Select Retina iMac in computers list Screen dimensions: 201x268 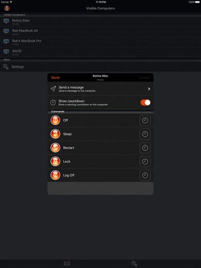pyautogui.click(x=100, y=22)
